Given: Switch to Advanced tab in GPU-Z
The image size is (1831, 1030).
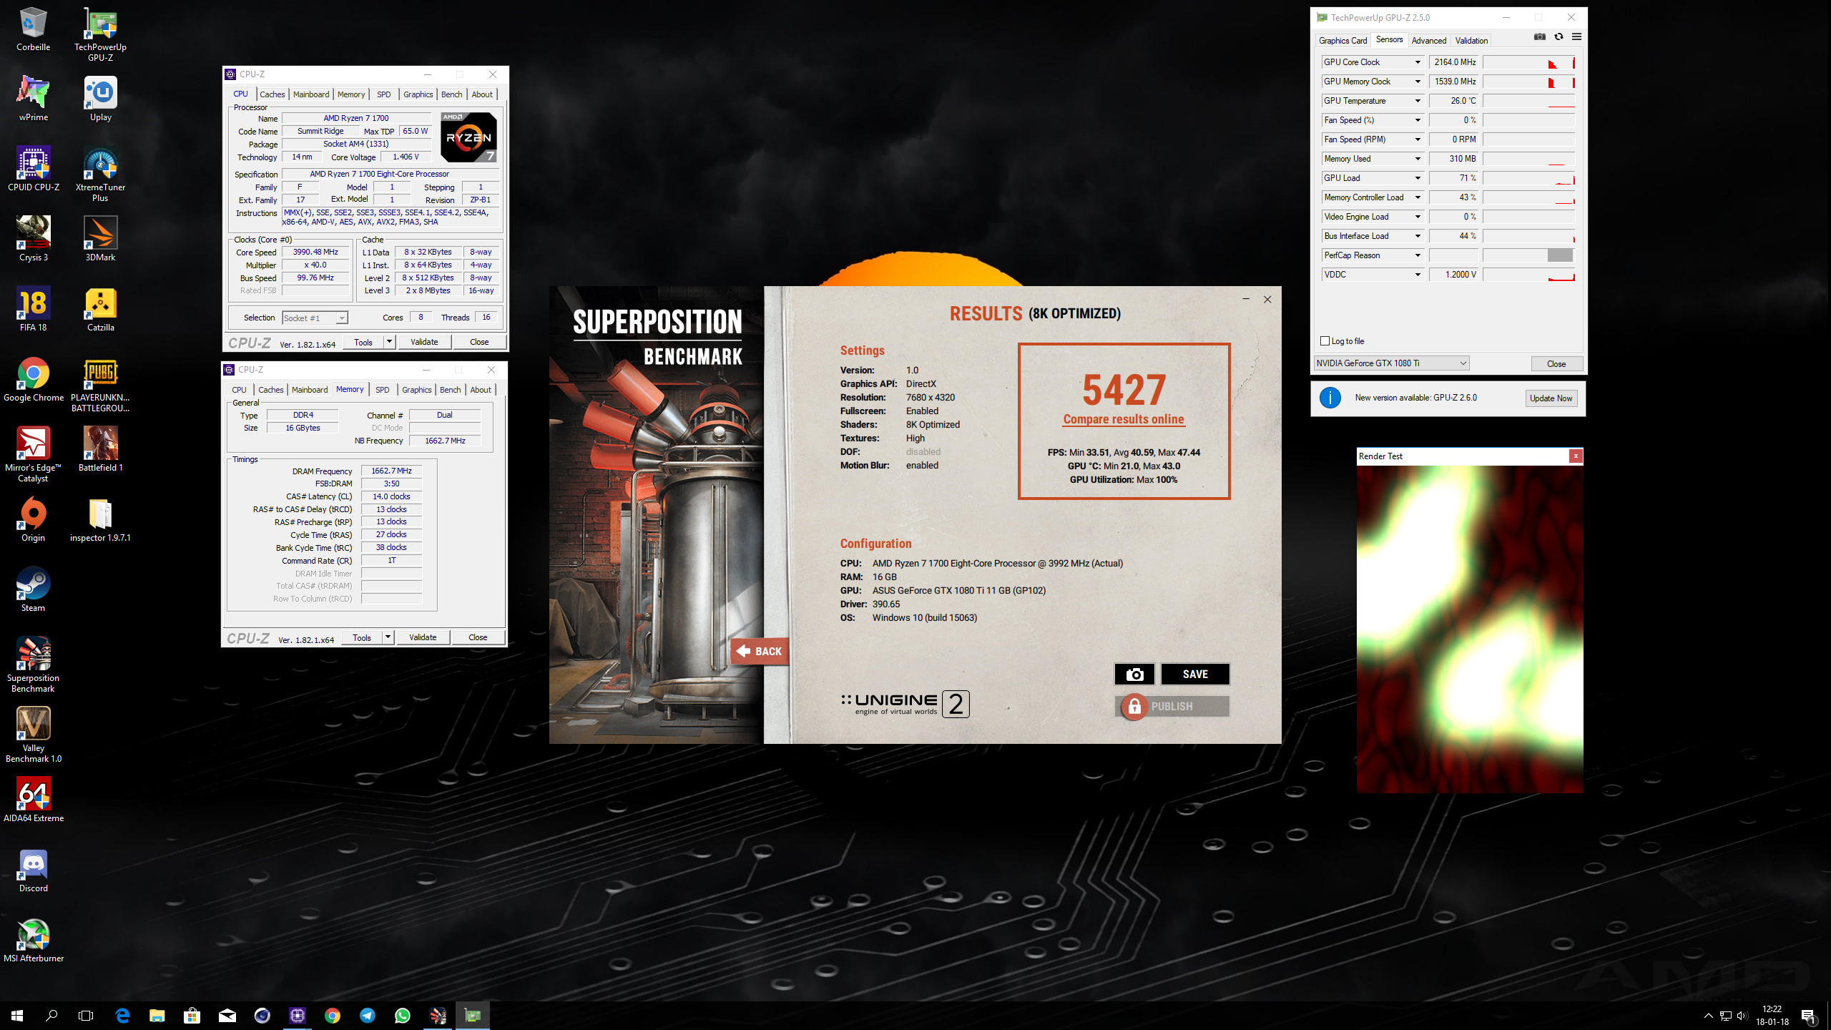Looking at the screenshot, I should [1428, 41].
